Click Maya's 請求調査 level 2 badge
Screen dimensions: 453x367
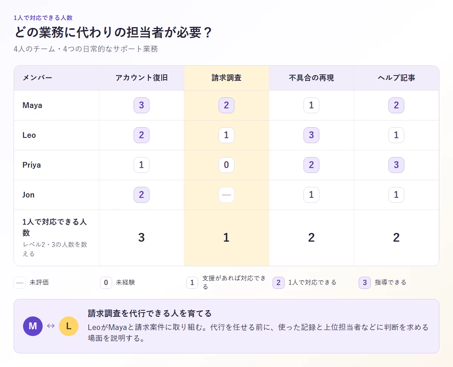click(x=226, y=105)
